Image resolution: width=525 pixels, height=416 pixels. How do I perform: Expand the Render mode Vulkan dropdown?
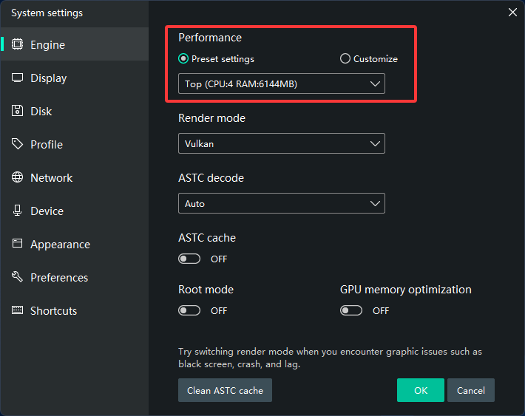(281, 143)
